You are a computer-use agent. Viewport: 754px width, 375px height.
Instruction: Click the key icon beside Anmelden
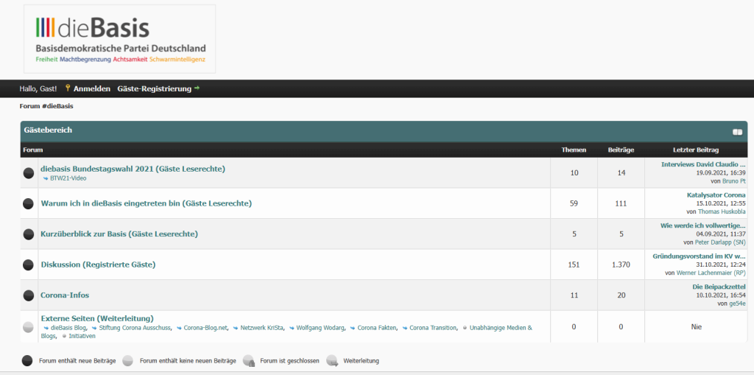click(68, 88)
